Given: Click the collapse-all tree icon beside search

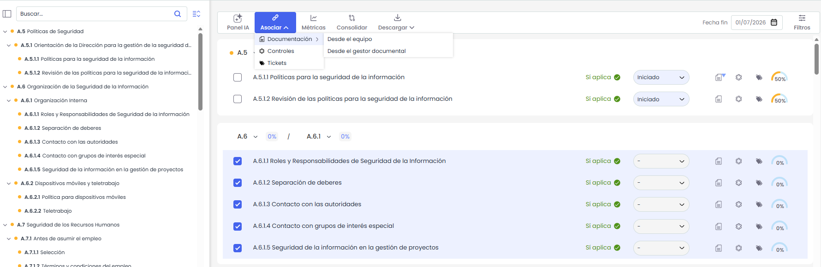Looking at the screenshot, I should 196,14.
